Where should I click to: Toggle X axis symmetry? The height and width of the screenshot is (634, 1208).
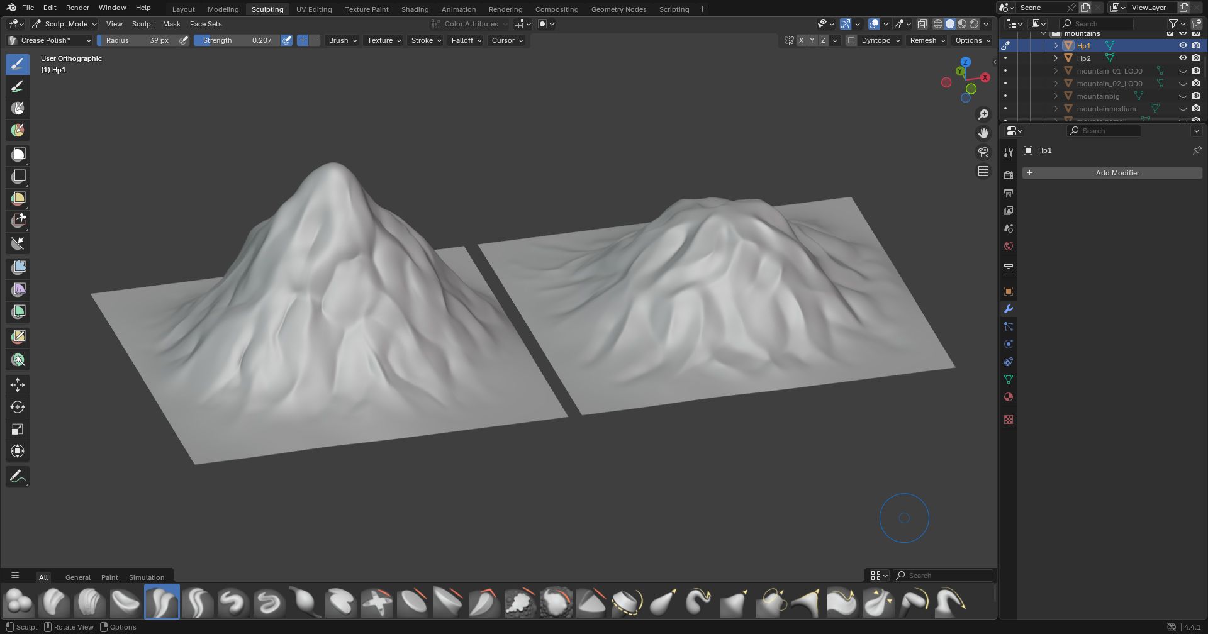pos(801,40)
